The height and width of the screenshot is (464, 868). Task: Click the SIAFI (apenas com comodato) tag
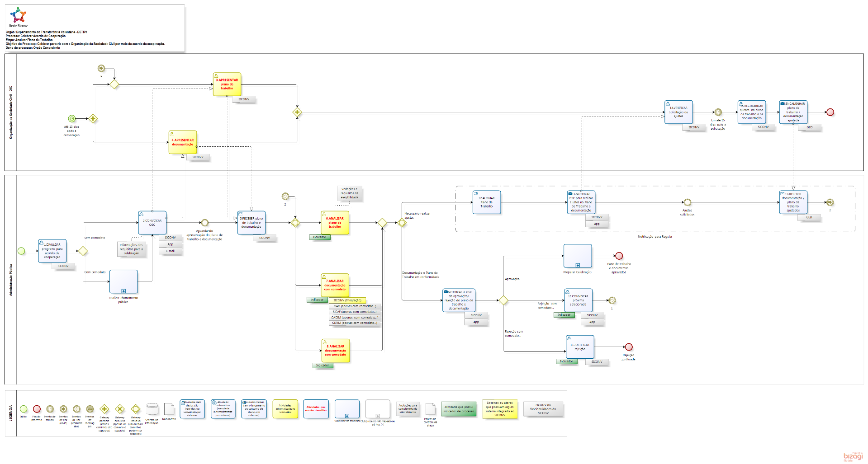tap(355, 306)
